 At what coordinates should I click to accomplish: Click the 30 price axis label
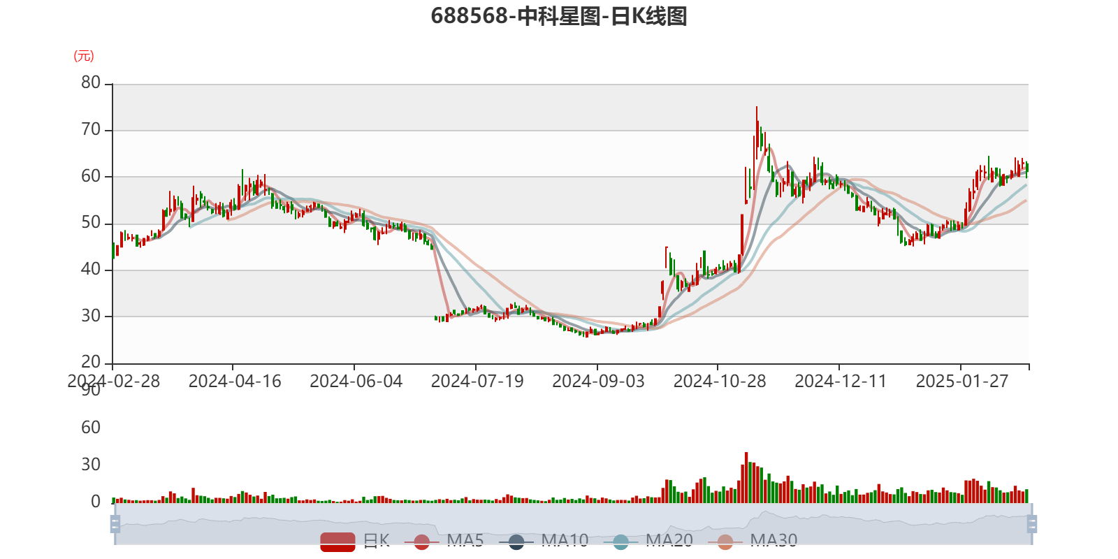tap(91, 316)
